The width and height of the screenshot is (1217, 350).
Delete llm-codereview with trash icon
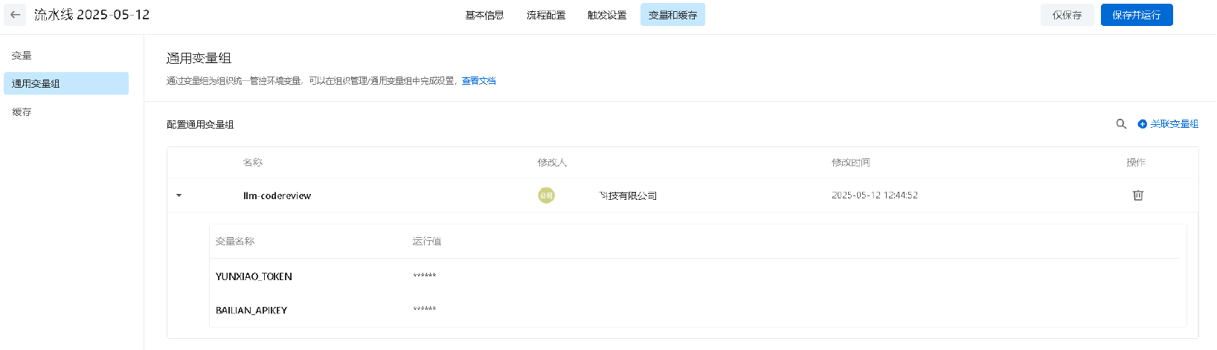pos(1137,195)
